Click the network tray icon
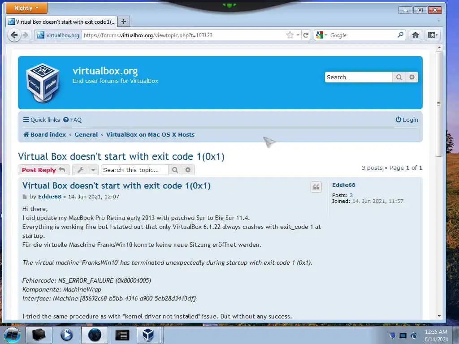 tap(403, 335)
